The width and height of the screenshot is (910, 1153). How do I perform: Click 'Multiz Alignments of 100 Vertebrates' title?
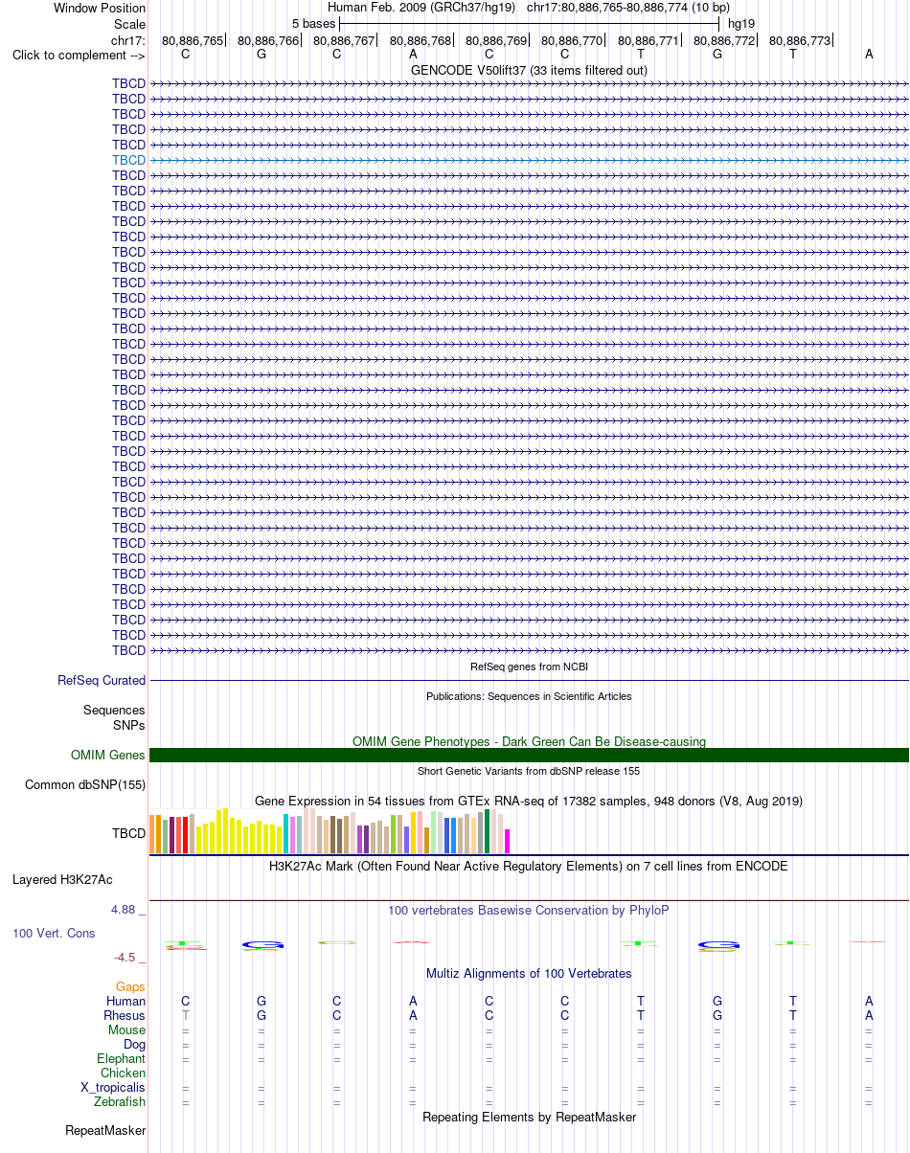529,974
